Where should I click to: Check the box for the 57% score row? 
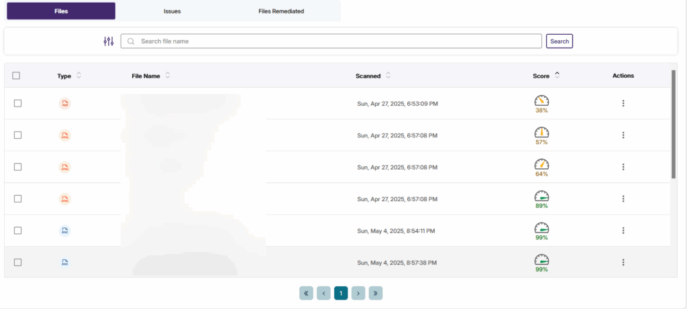click(17, 135)
